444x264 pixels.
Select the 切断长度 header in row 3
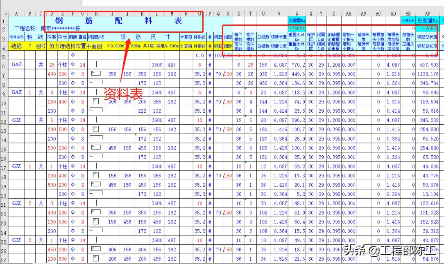point(279,37)
